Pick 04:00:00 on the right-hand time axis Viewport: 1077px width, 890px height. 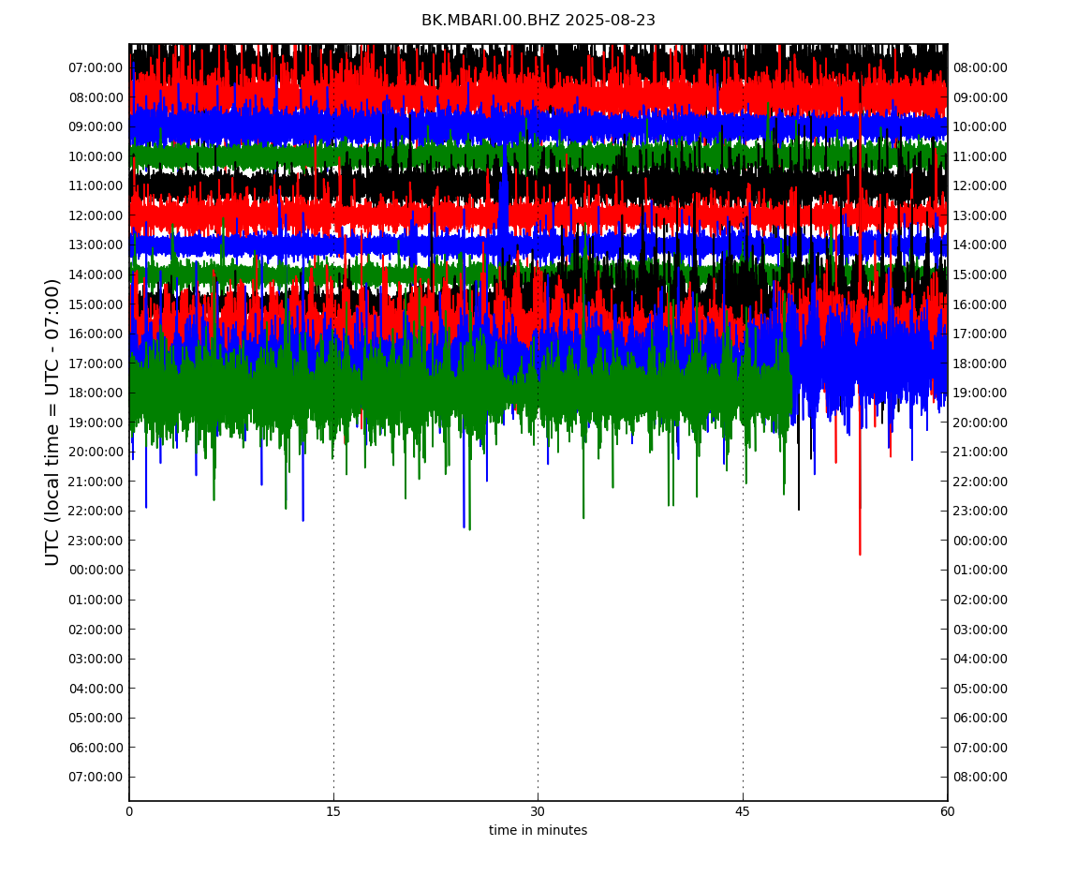pos(981,660)
